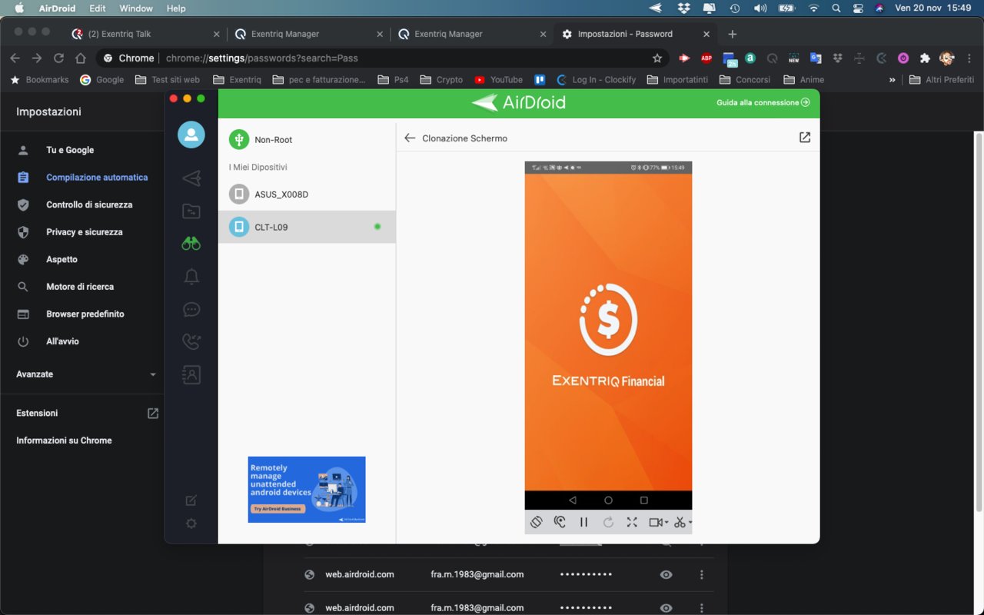
Task: Click the binoculars remote control icon
Action: click(x=191, y=244)
